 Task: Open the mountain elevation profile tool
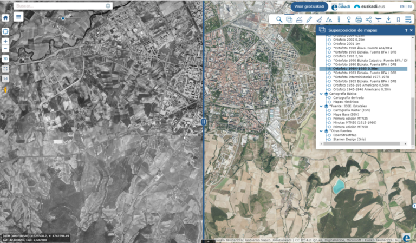(x=329, y=19)
